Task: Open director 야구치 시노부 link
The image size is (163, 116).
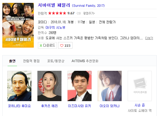Action: tap(55, 27)
